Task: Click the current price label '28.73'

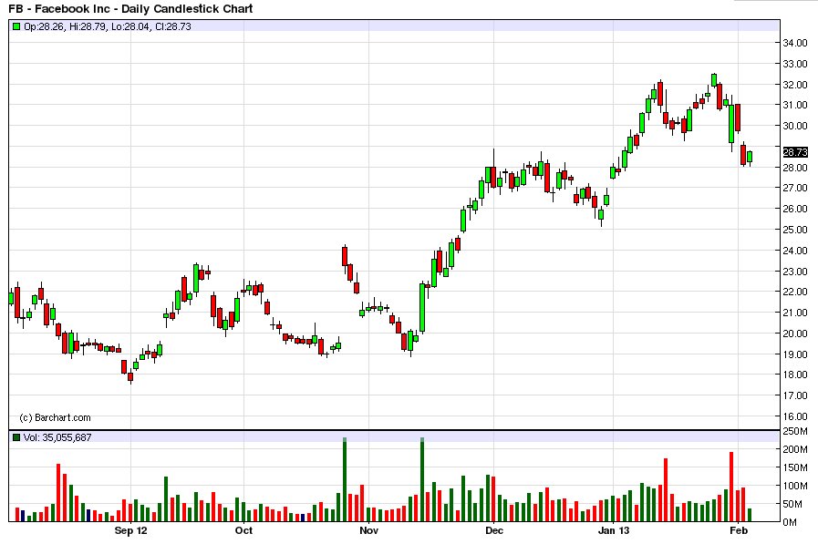Action: pos(795,152)
